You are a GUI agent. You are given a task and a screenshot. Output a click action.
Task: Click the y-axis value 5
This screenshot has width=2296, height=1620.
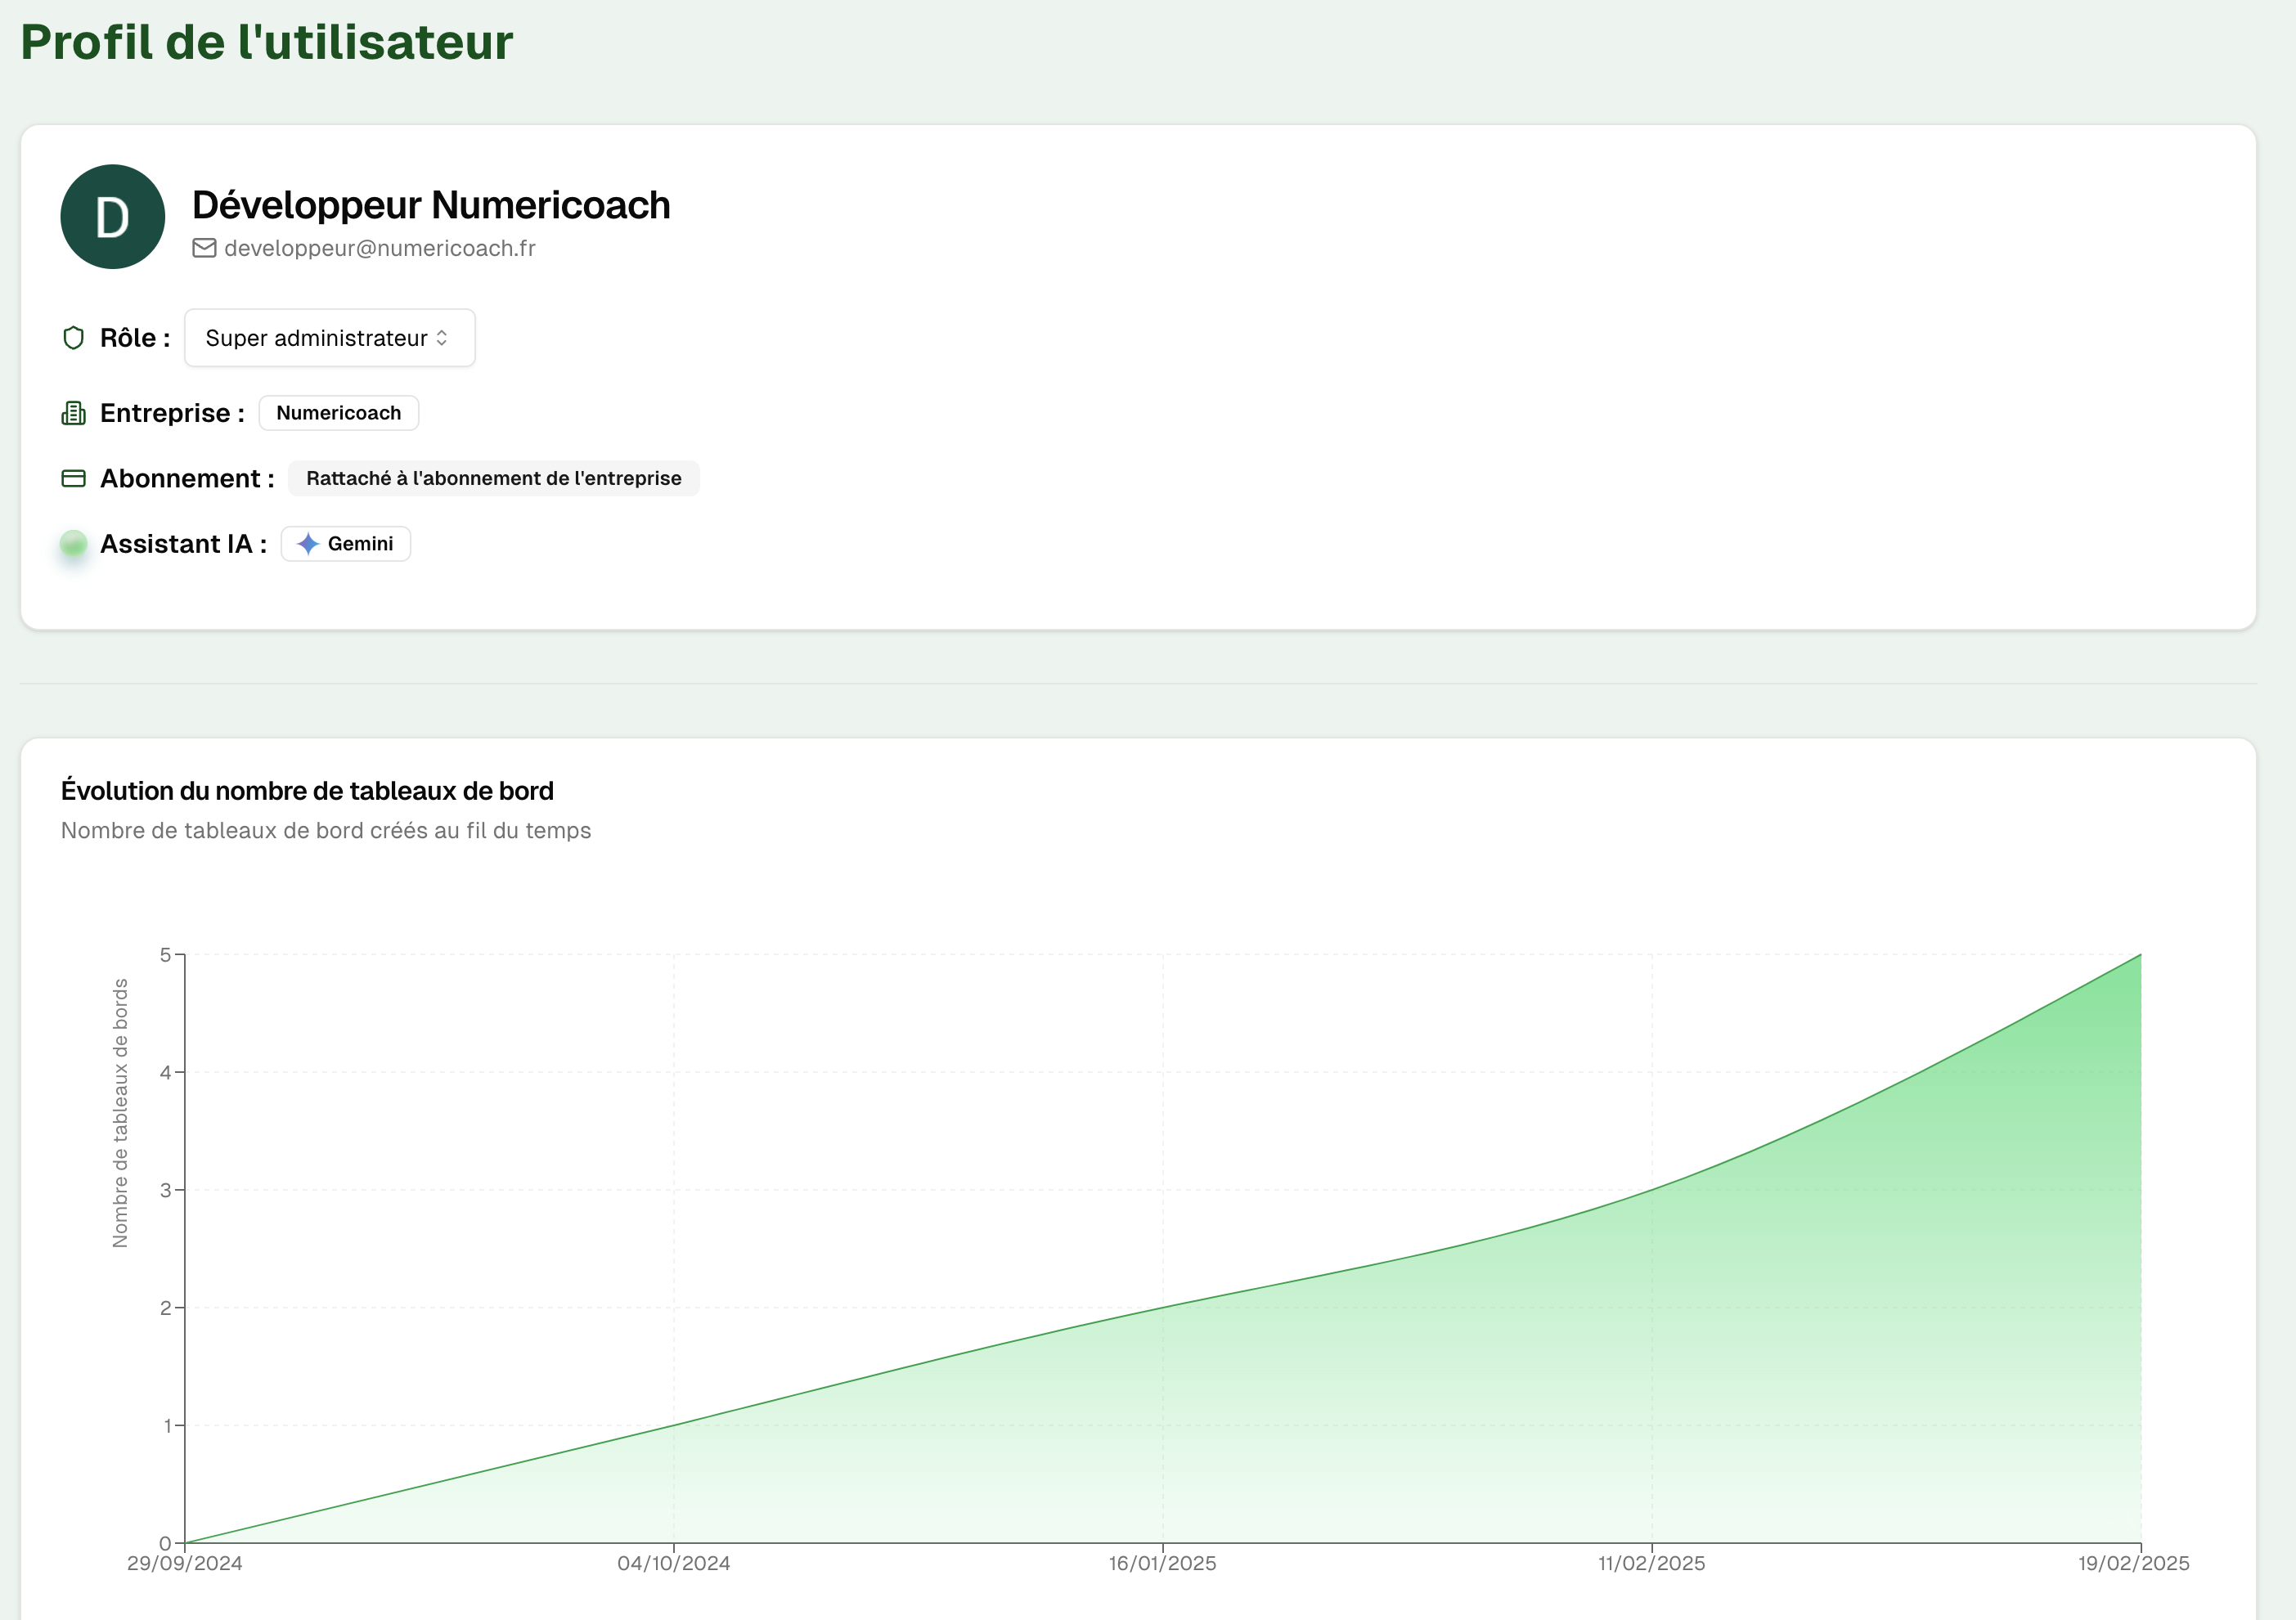pyautogui.click(x=165, y=955)
